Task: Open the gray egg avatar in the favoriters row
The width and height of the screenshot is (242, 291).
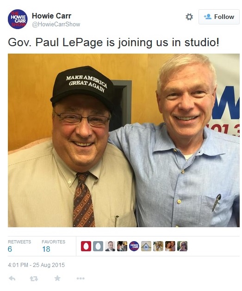Action: (98, 246)
